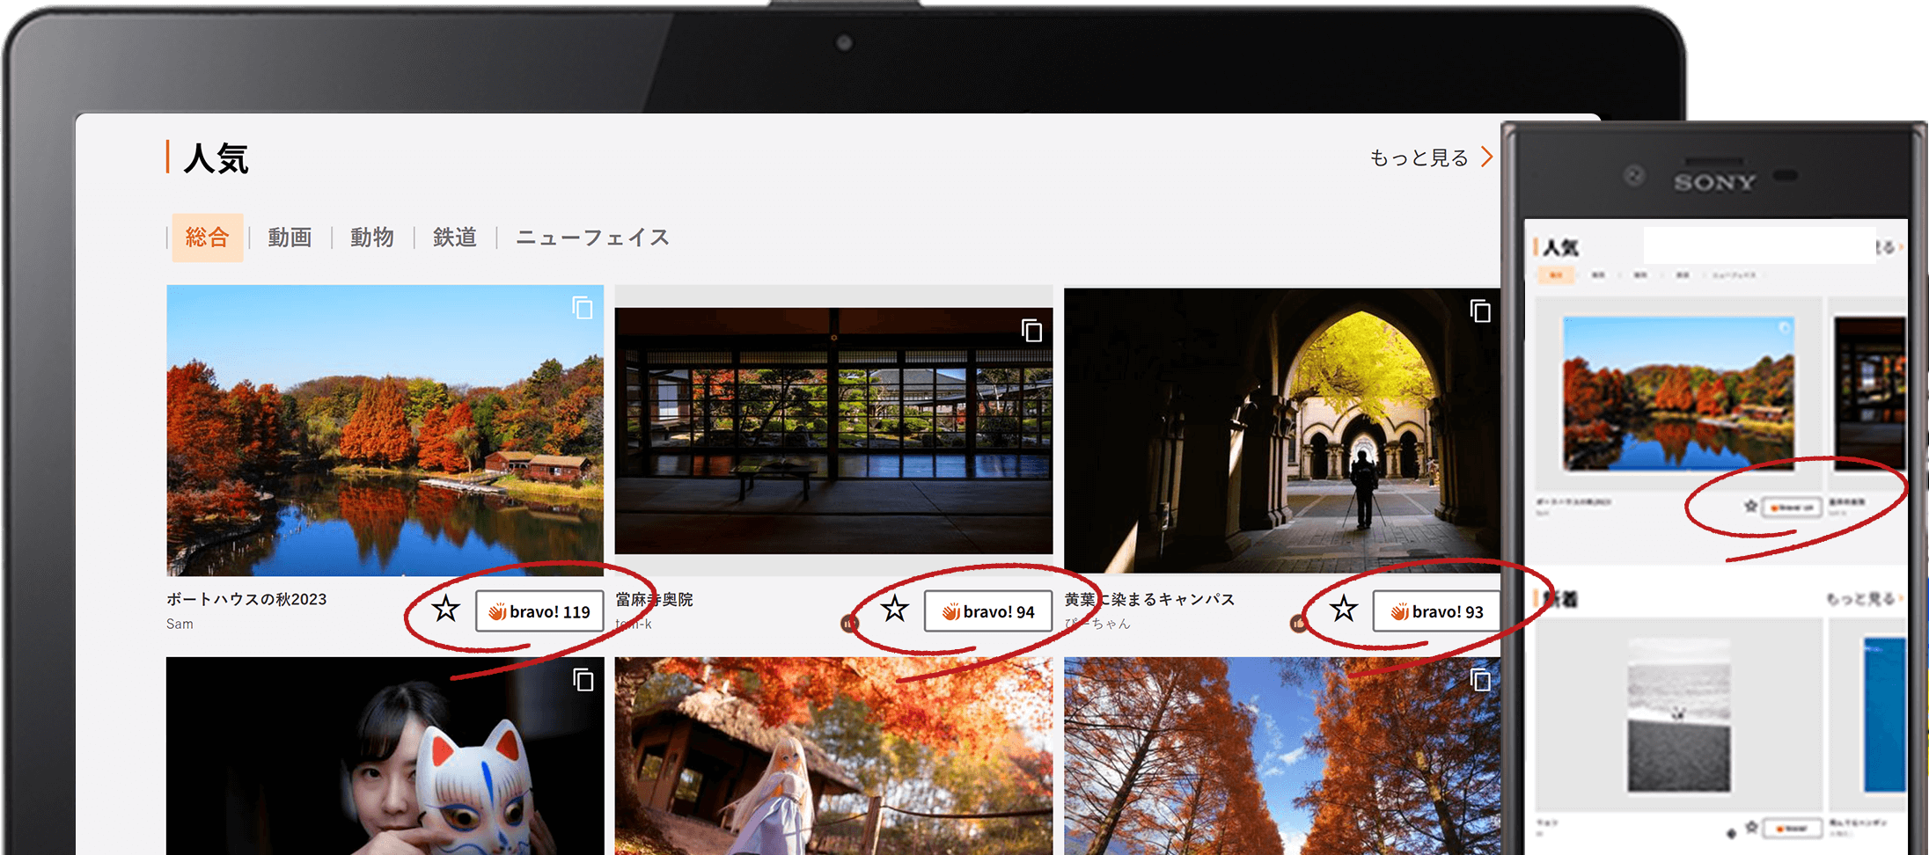Select the 総合 tab
This screenshot has width=1929, height=855.
coord(207,237)
